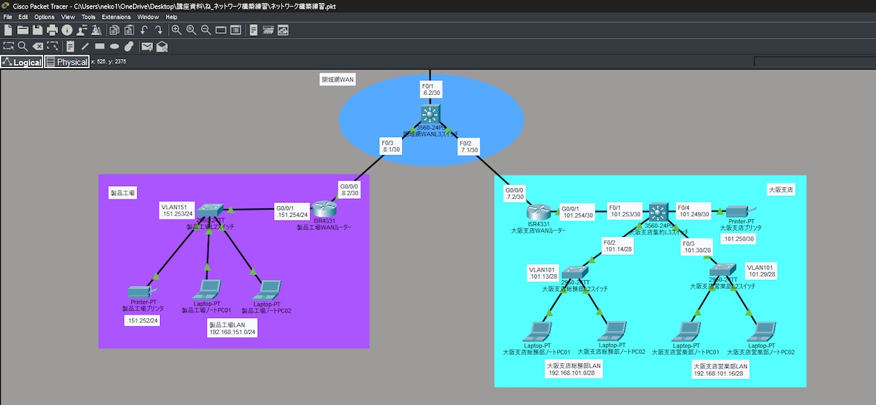Click the View Drawing Palette rectangle icon

click(220, 30)
